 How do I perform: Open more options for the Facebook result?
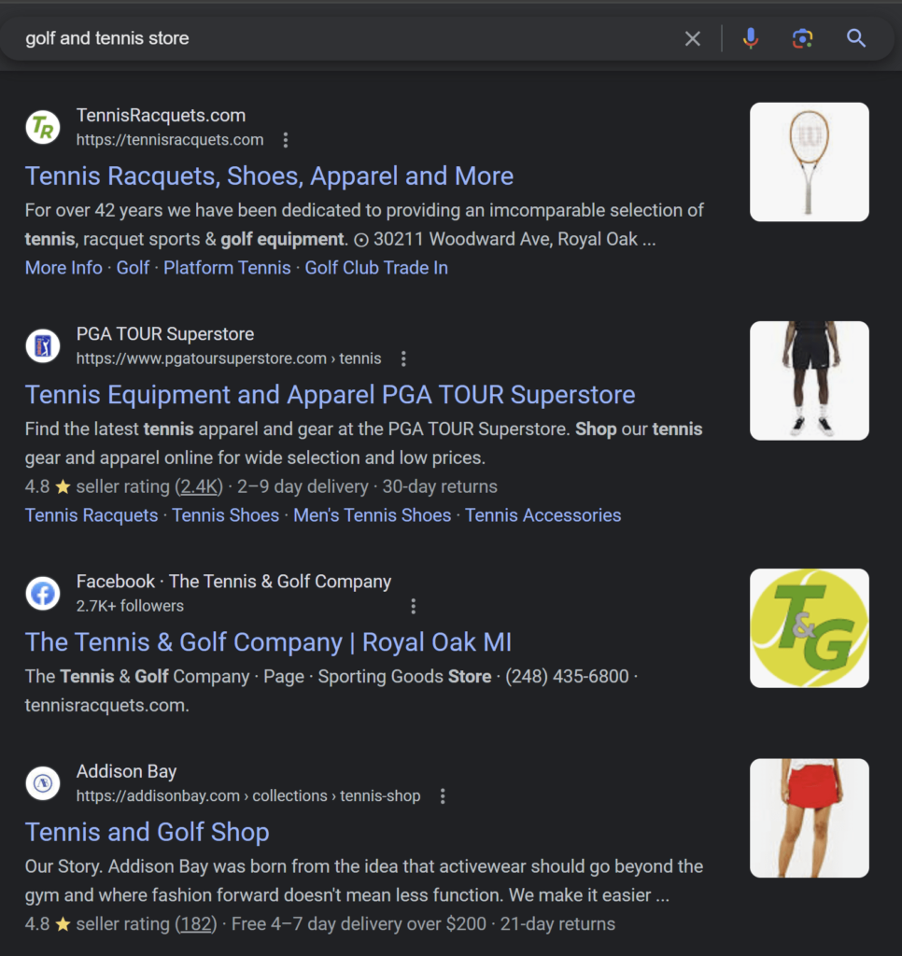414,606
